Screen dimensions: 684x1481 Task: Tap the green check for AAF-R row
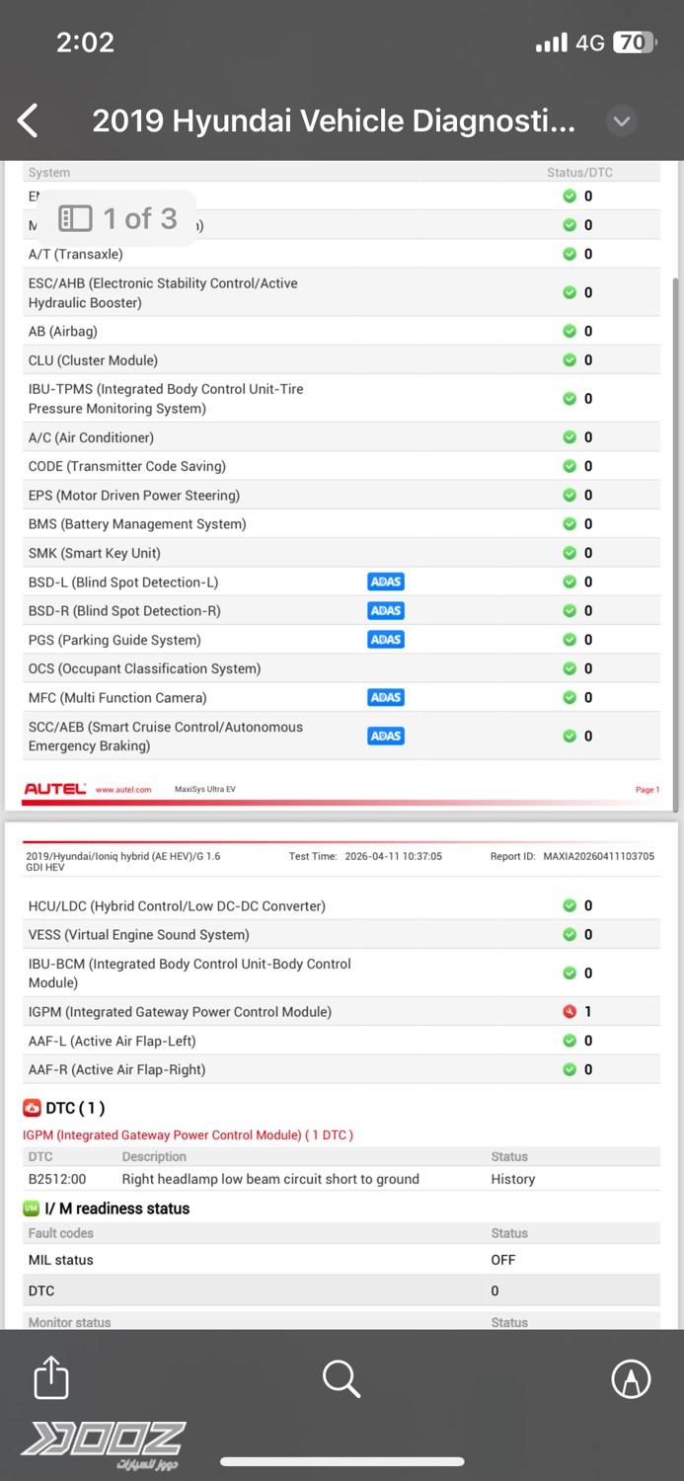click(570, 1069)
